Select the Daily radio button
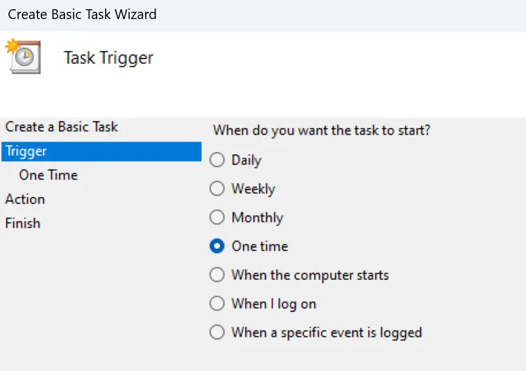526x371 pixels. (x=217, y=160)
